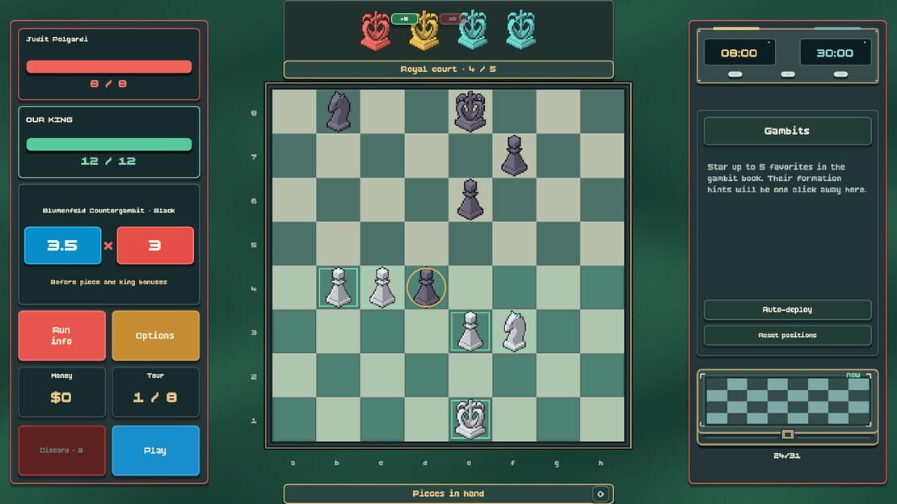Open Run info
Viewport: 897px width, 504px height.
pos(61,336)
